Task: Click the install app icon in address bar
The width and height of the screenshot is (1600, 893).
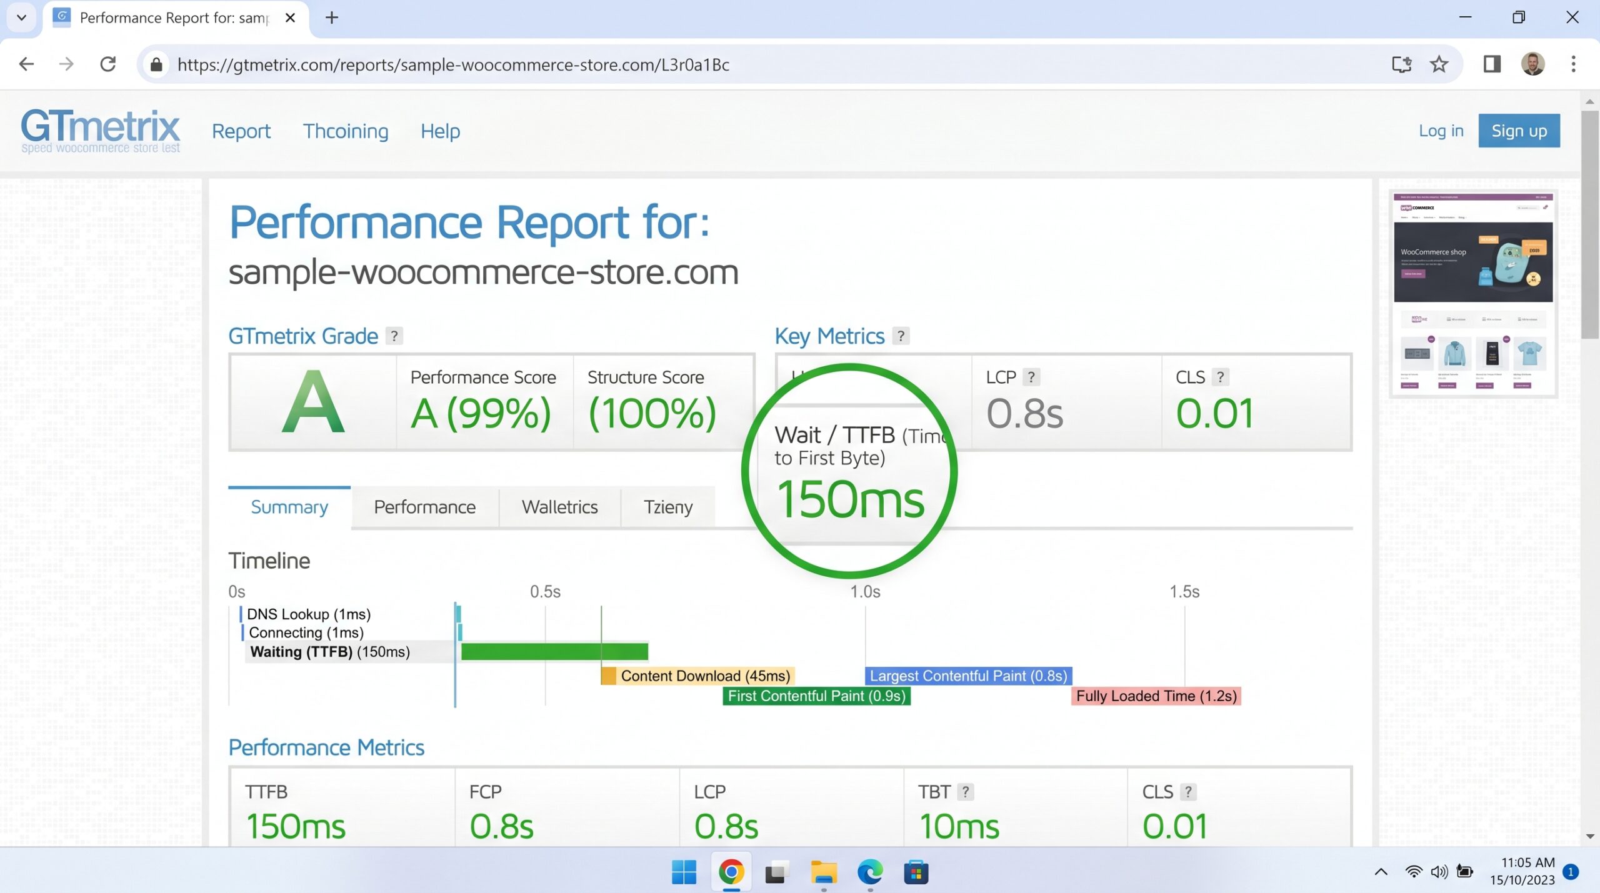Action: coord(1402,64)
